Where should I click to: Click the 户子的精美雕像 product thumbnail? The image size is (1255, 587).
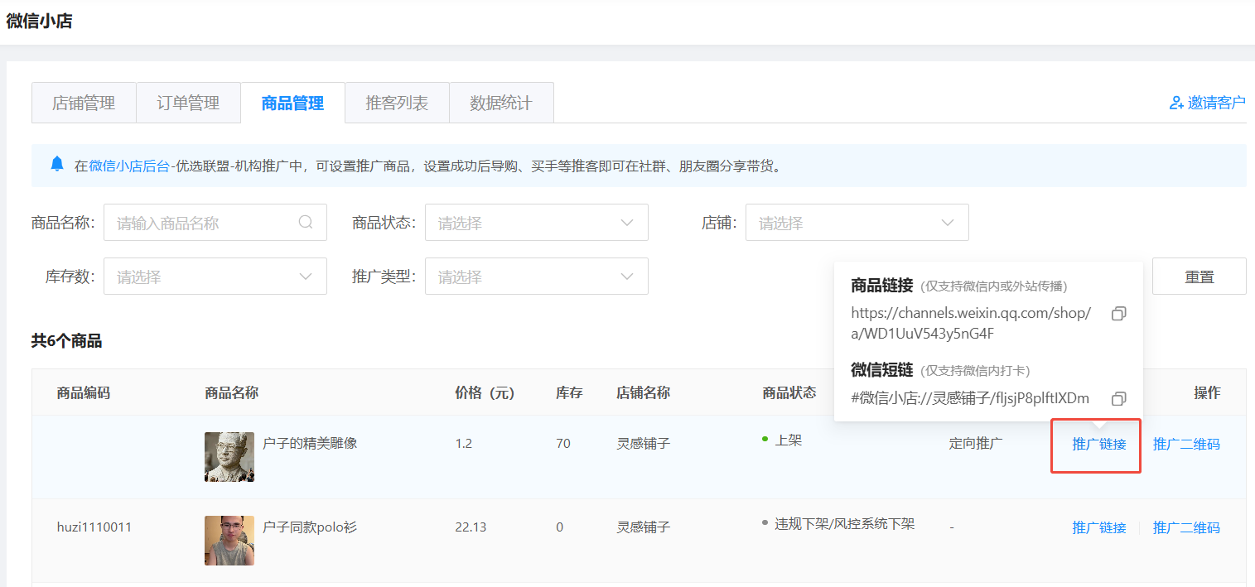tap(229, 456)
